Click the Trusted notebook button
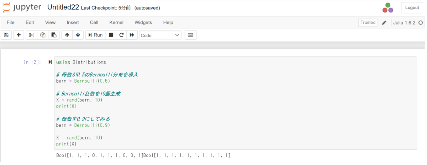This screenshot has width=427, height=165. (x=368, y=22)
